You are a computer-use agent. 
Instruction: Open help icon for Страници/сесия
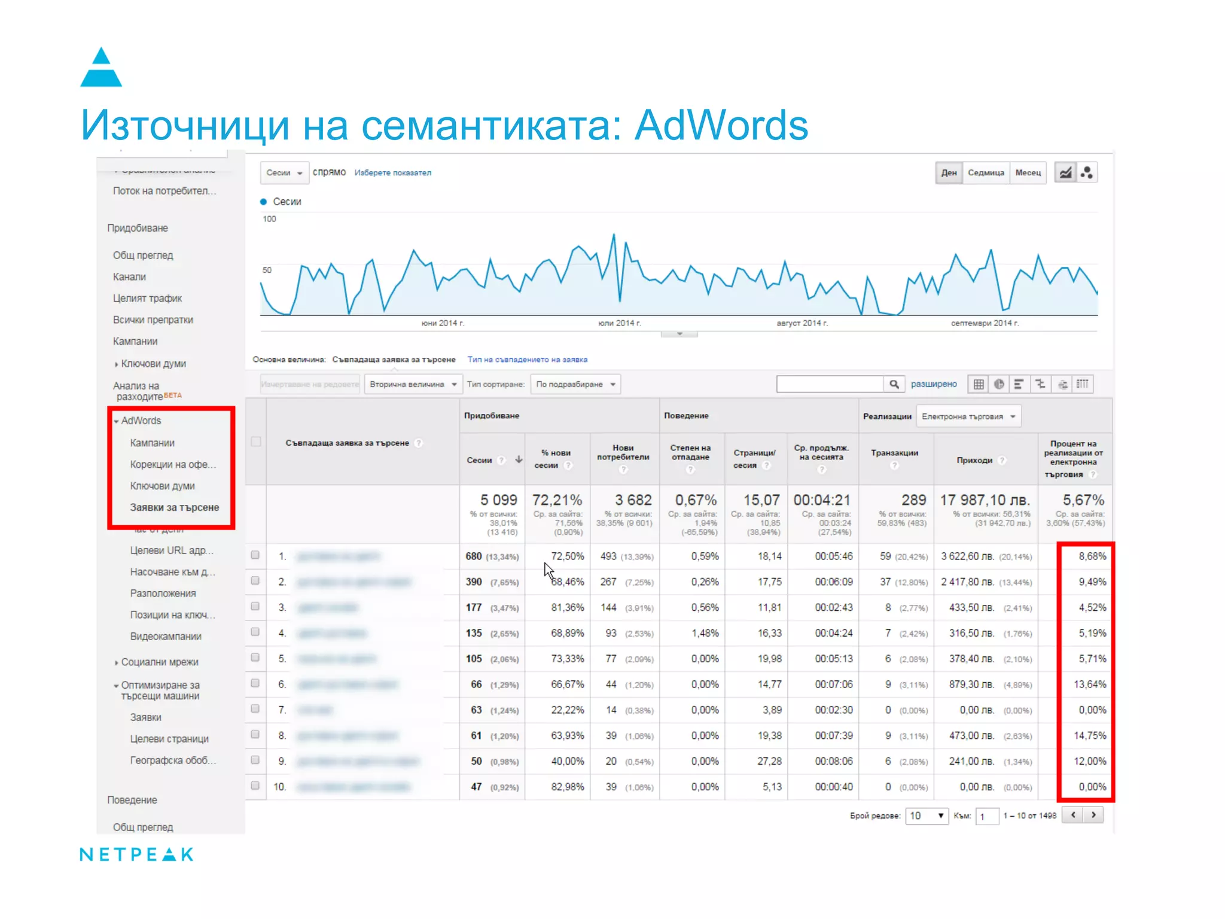tap(767, 465)
